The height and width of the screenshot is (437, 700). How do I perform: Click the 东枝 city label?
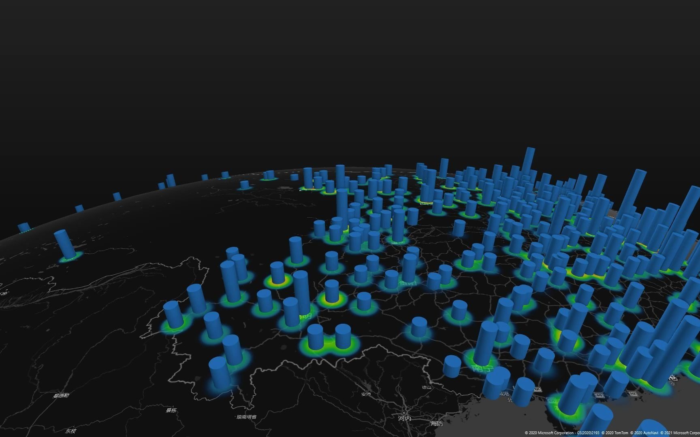(70, 431)
